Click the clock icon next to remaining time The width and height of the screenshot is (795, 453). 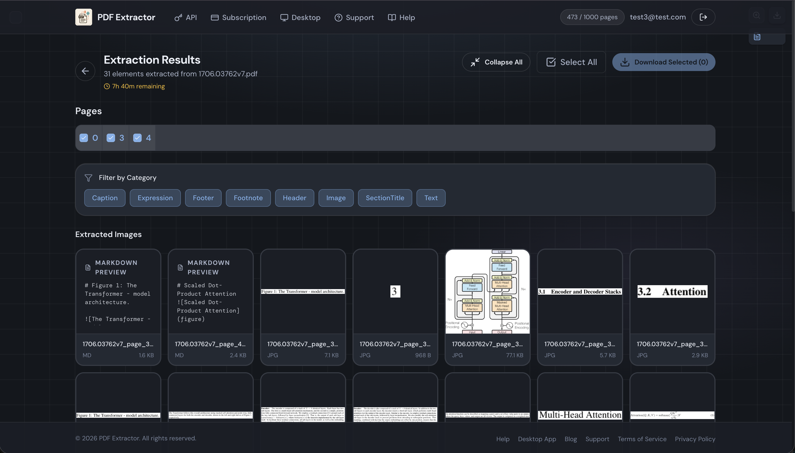pyautogui.click(x=107, y=86)
